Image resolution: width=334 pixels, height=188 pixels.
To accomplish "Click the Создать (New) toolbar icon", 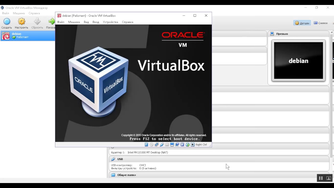I will coord(7,22).
